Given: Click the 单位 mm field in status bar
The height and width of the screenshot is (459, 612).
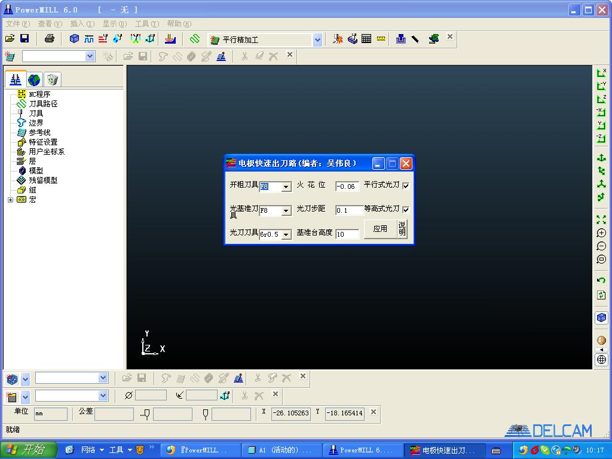Looking at the screenshot, I should pos(51,414).
